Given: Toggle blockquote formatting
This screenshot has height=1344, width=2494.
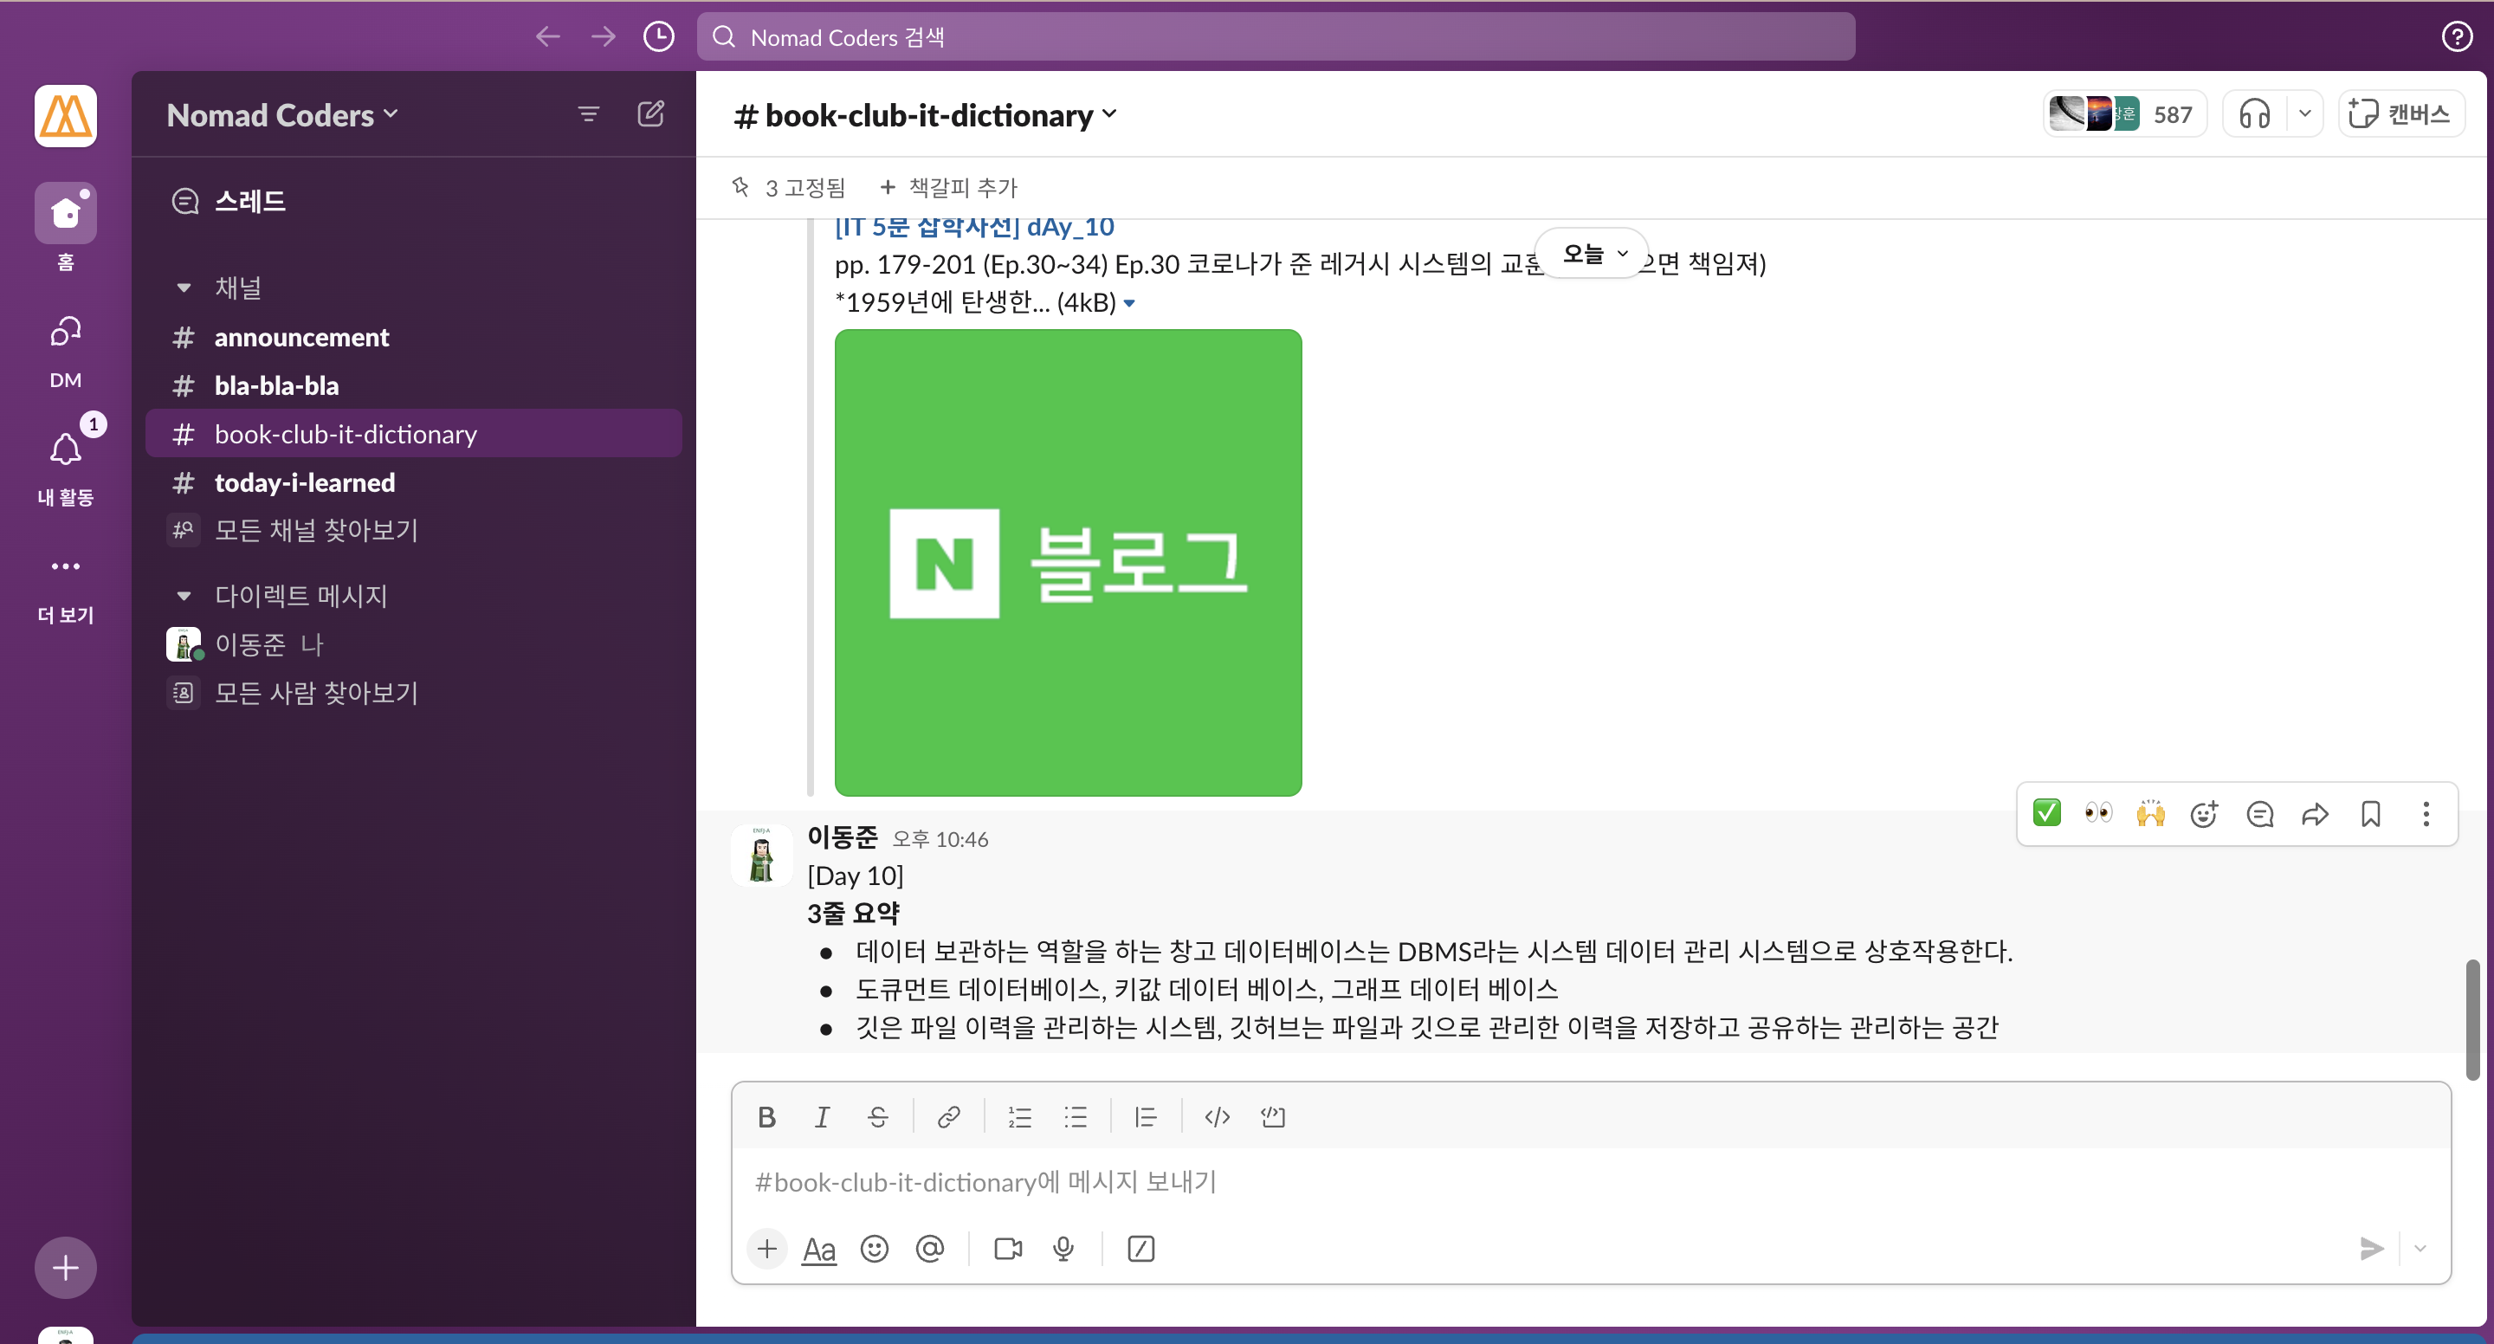Looking at the screenshot, I should (1146, 1117).
